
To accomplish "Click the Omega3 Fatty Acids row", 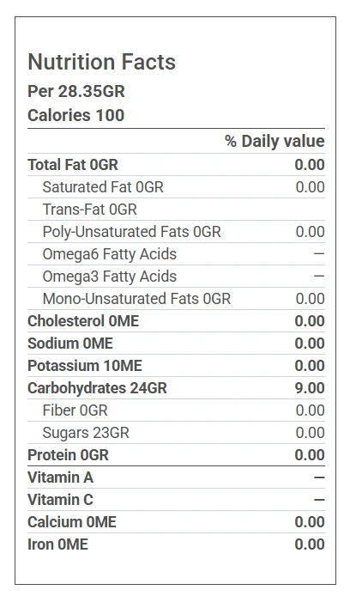I will click(x=176, y=277).
